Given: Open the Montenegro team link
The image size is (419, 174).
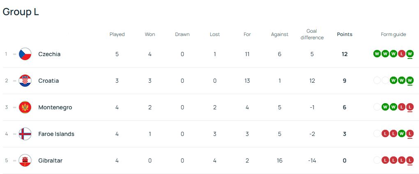Looking at the screenshot, I should (55, 107).
